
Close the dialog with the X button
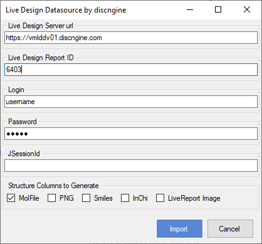point(247,9)
